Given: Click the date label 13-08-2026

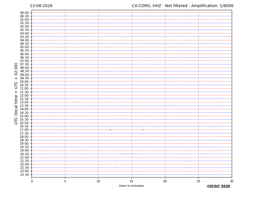Looking at the screenshot, I should (41, 6).
